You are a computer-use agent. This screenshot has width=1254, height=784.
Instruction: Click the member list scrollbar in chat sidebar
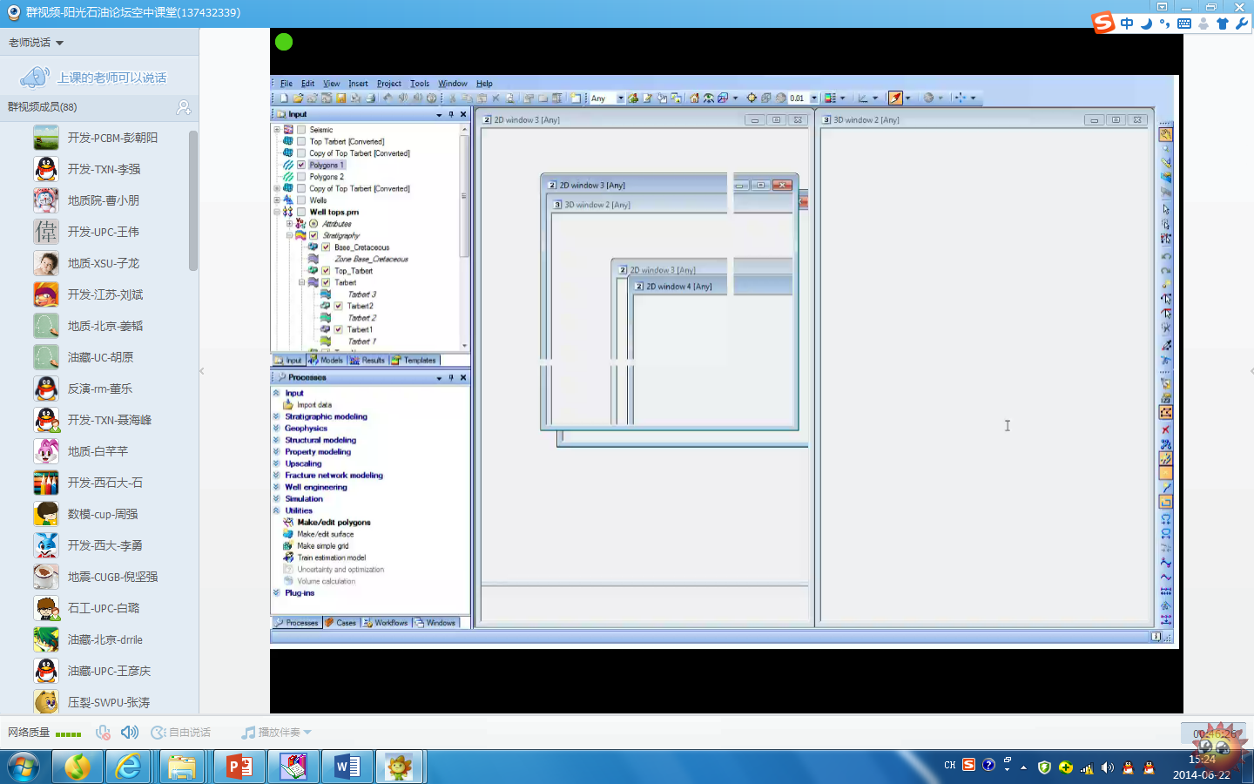click(193, 200)
